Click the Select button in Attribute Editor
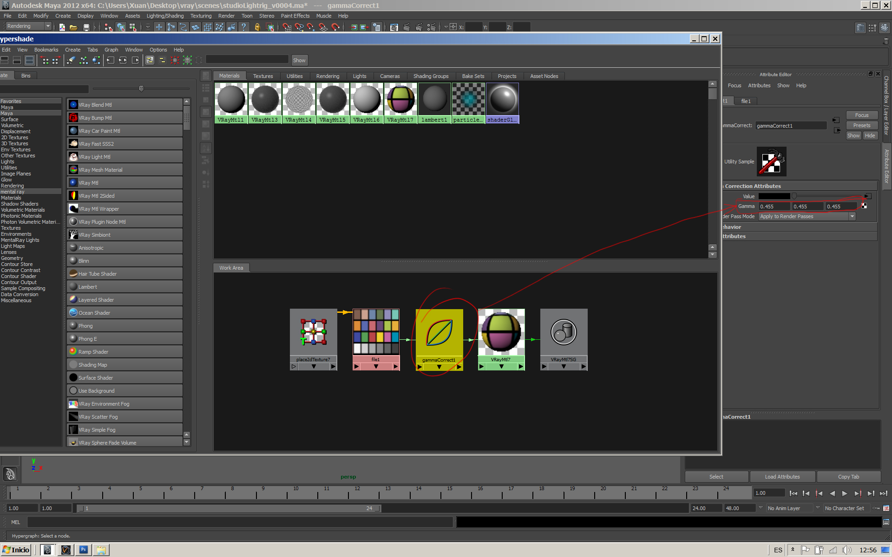892x557 pixels. tap(716, 477)
